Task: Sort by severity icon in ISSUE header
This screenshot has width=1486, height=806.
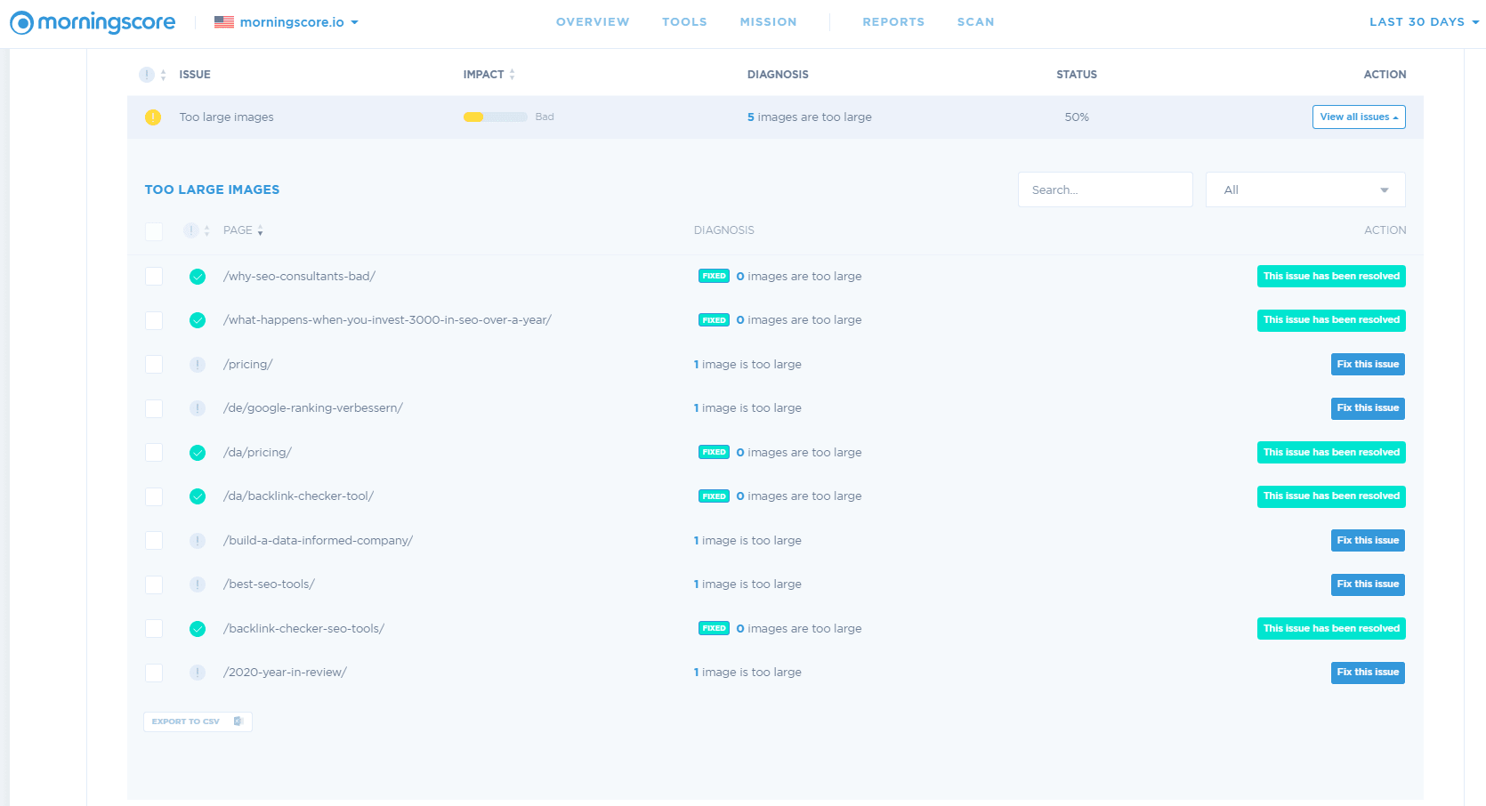Action: pyautogui.click(x=152, y=75)
